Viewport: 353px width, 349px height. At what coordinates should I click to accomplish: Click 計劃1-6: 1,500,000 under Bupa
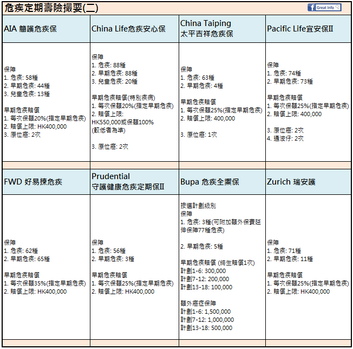(206, 312)
